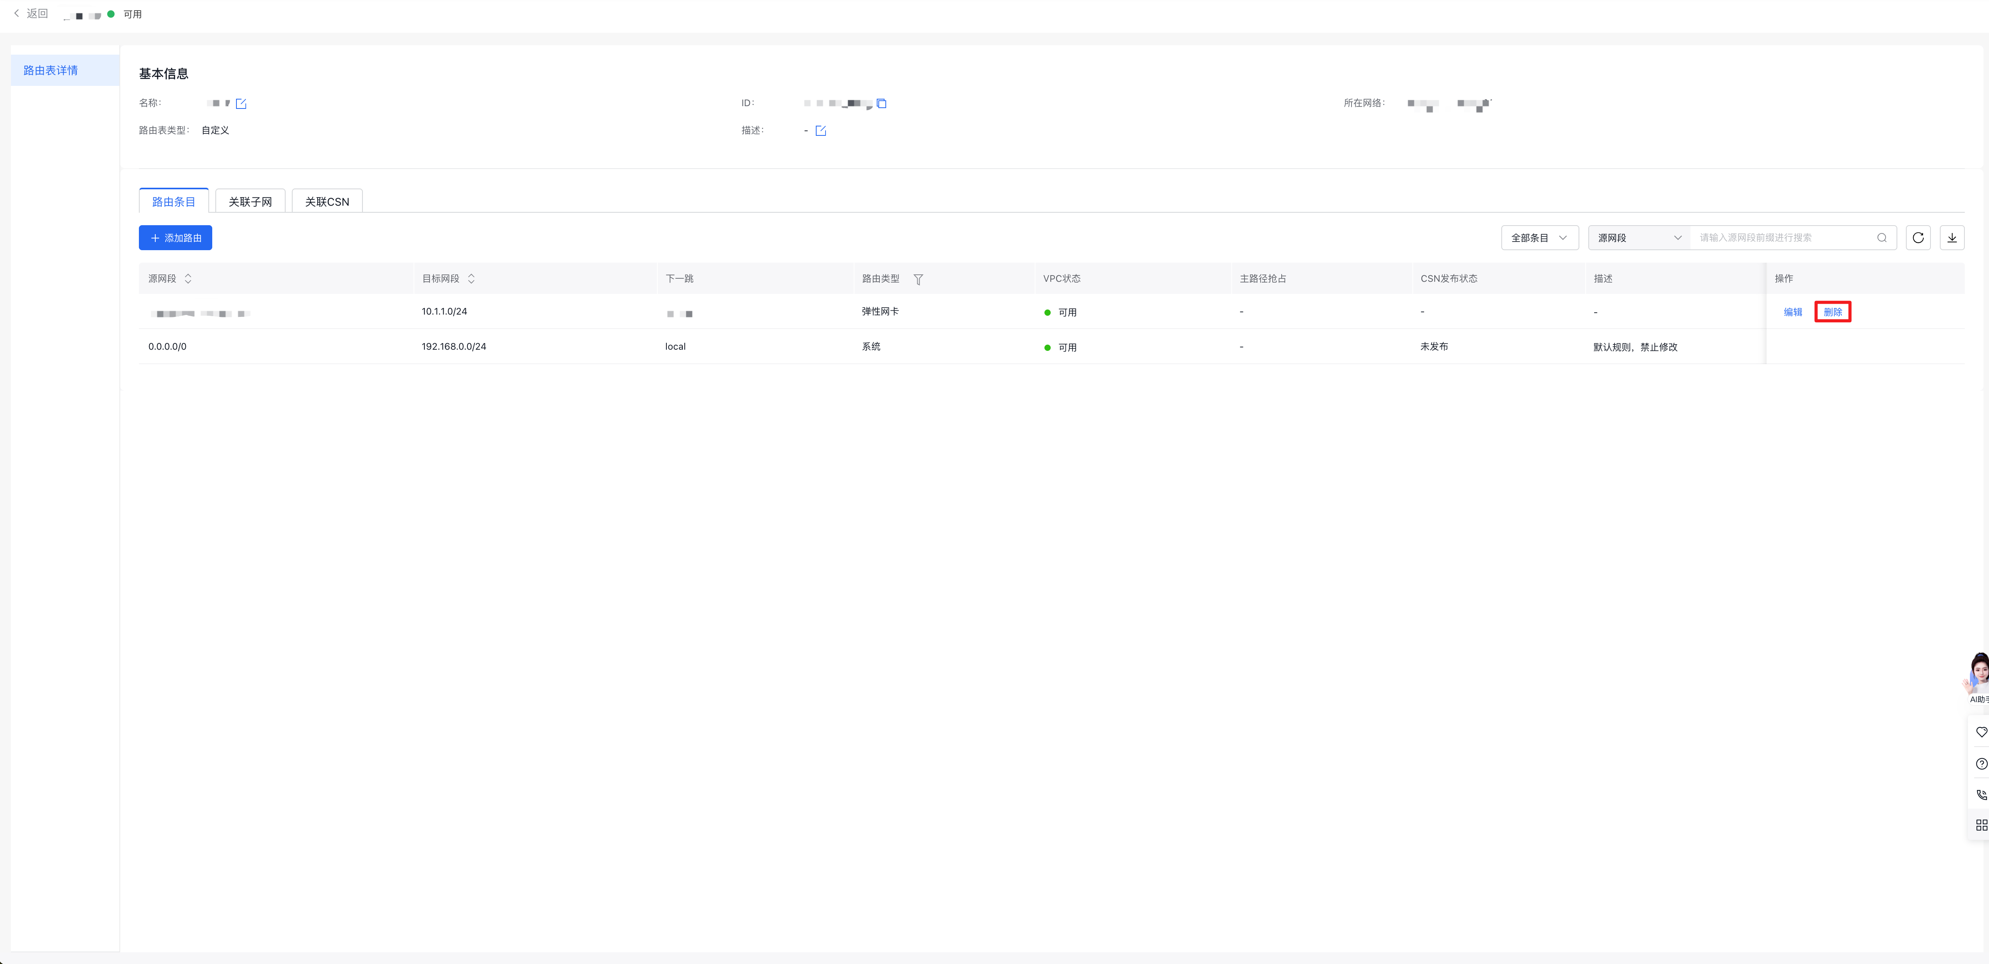Click the search magnifier icon
Screen dimensions: 1989x964
[1882, 238]
